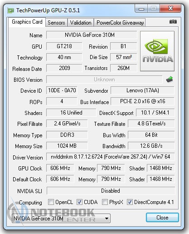
Task: Open the Validation tab
Action: (x=81, y=23)
